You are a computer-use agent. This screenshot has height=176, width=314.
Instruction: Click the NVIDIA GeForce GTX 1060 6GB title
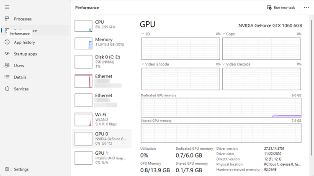coord(270,25)
